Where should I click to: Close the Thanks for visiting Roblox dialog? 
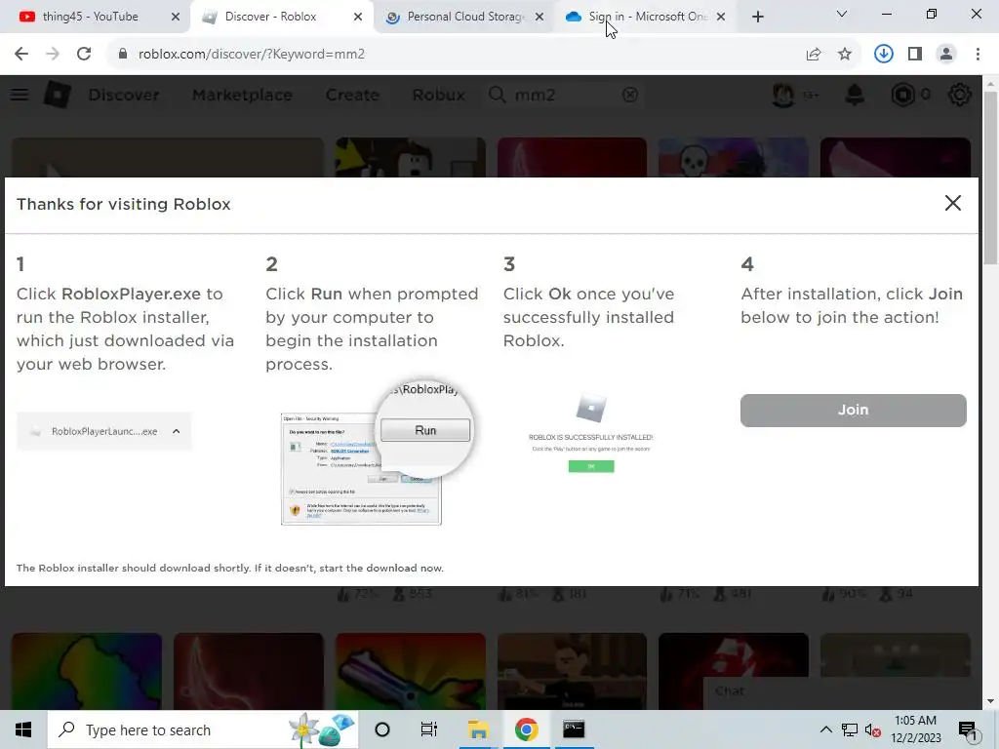tap(952, 203)
